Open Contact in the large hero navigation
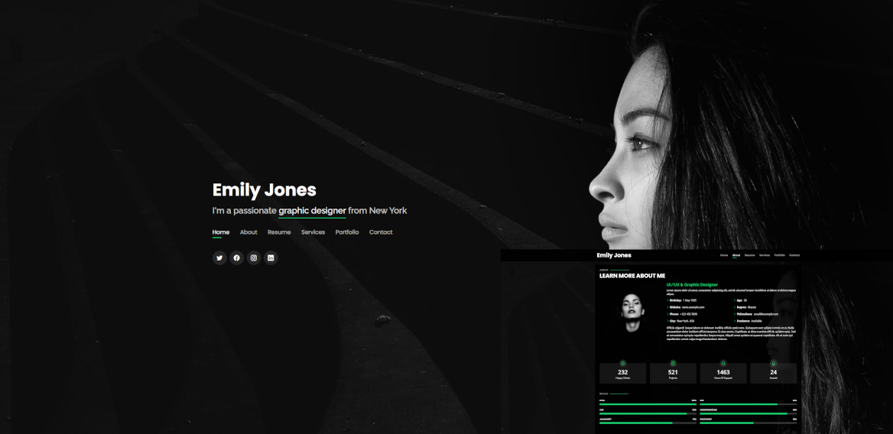The image size is (893, 434). [381, 232]
